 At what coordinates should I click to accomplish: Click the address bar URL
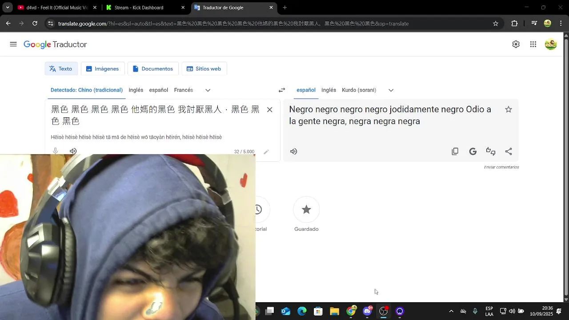[x=233, y=24]
